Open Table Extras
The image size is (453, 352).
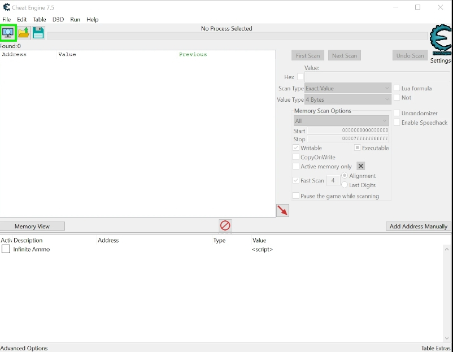(435, 348)
